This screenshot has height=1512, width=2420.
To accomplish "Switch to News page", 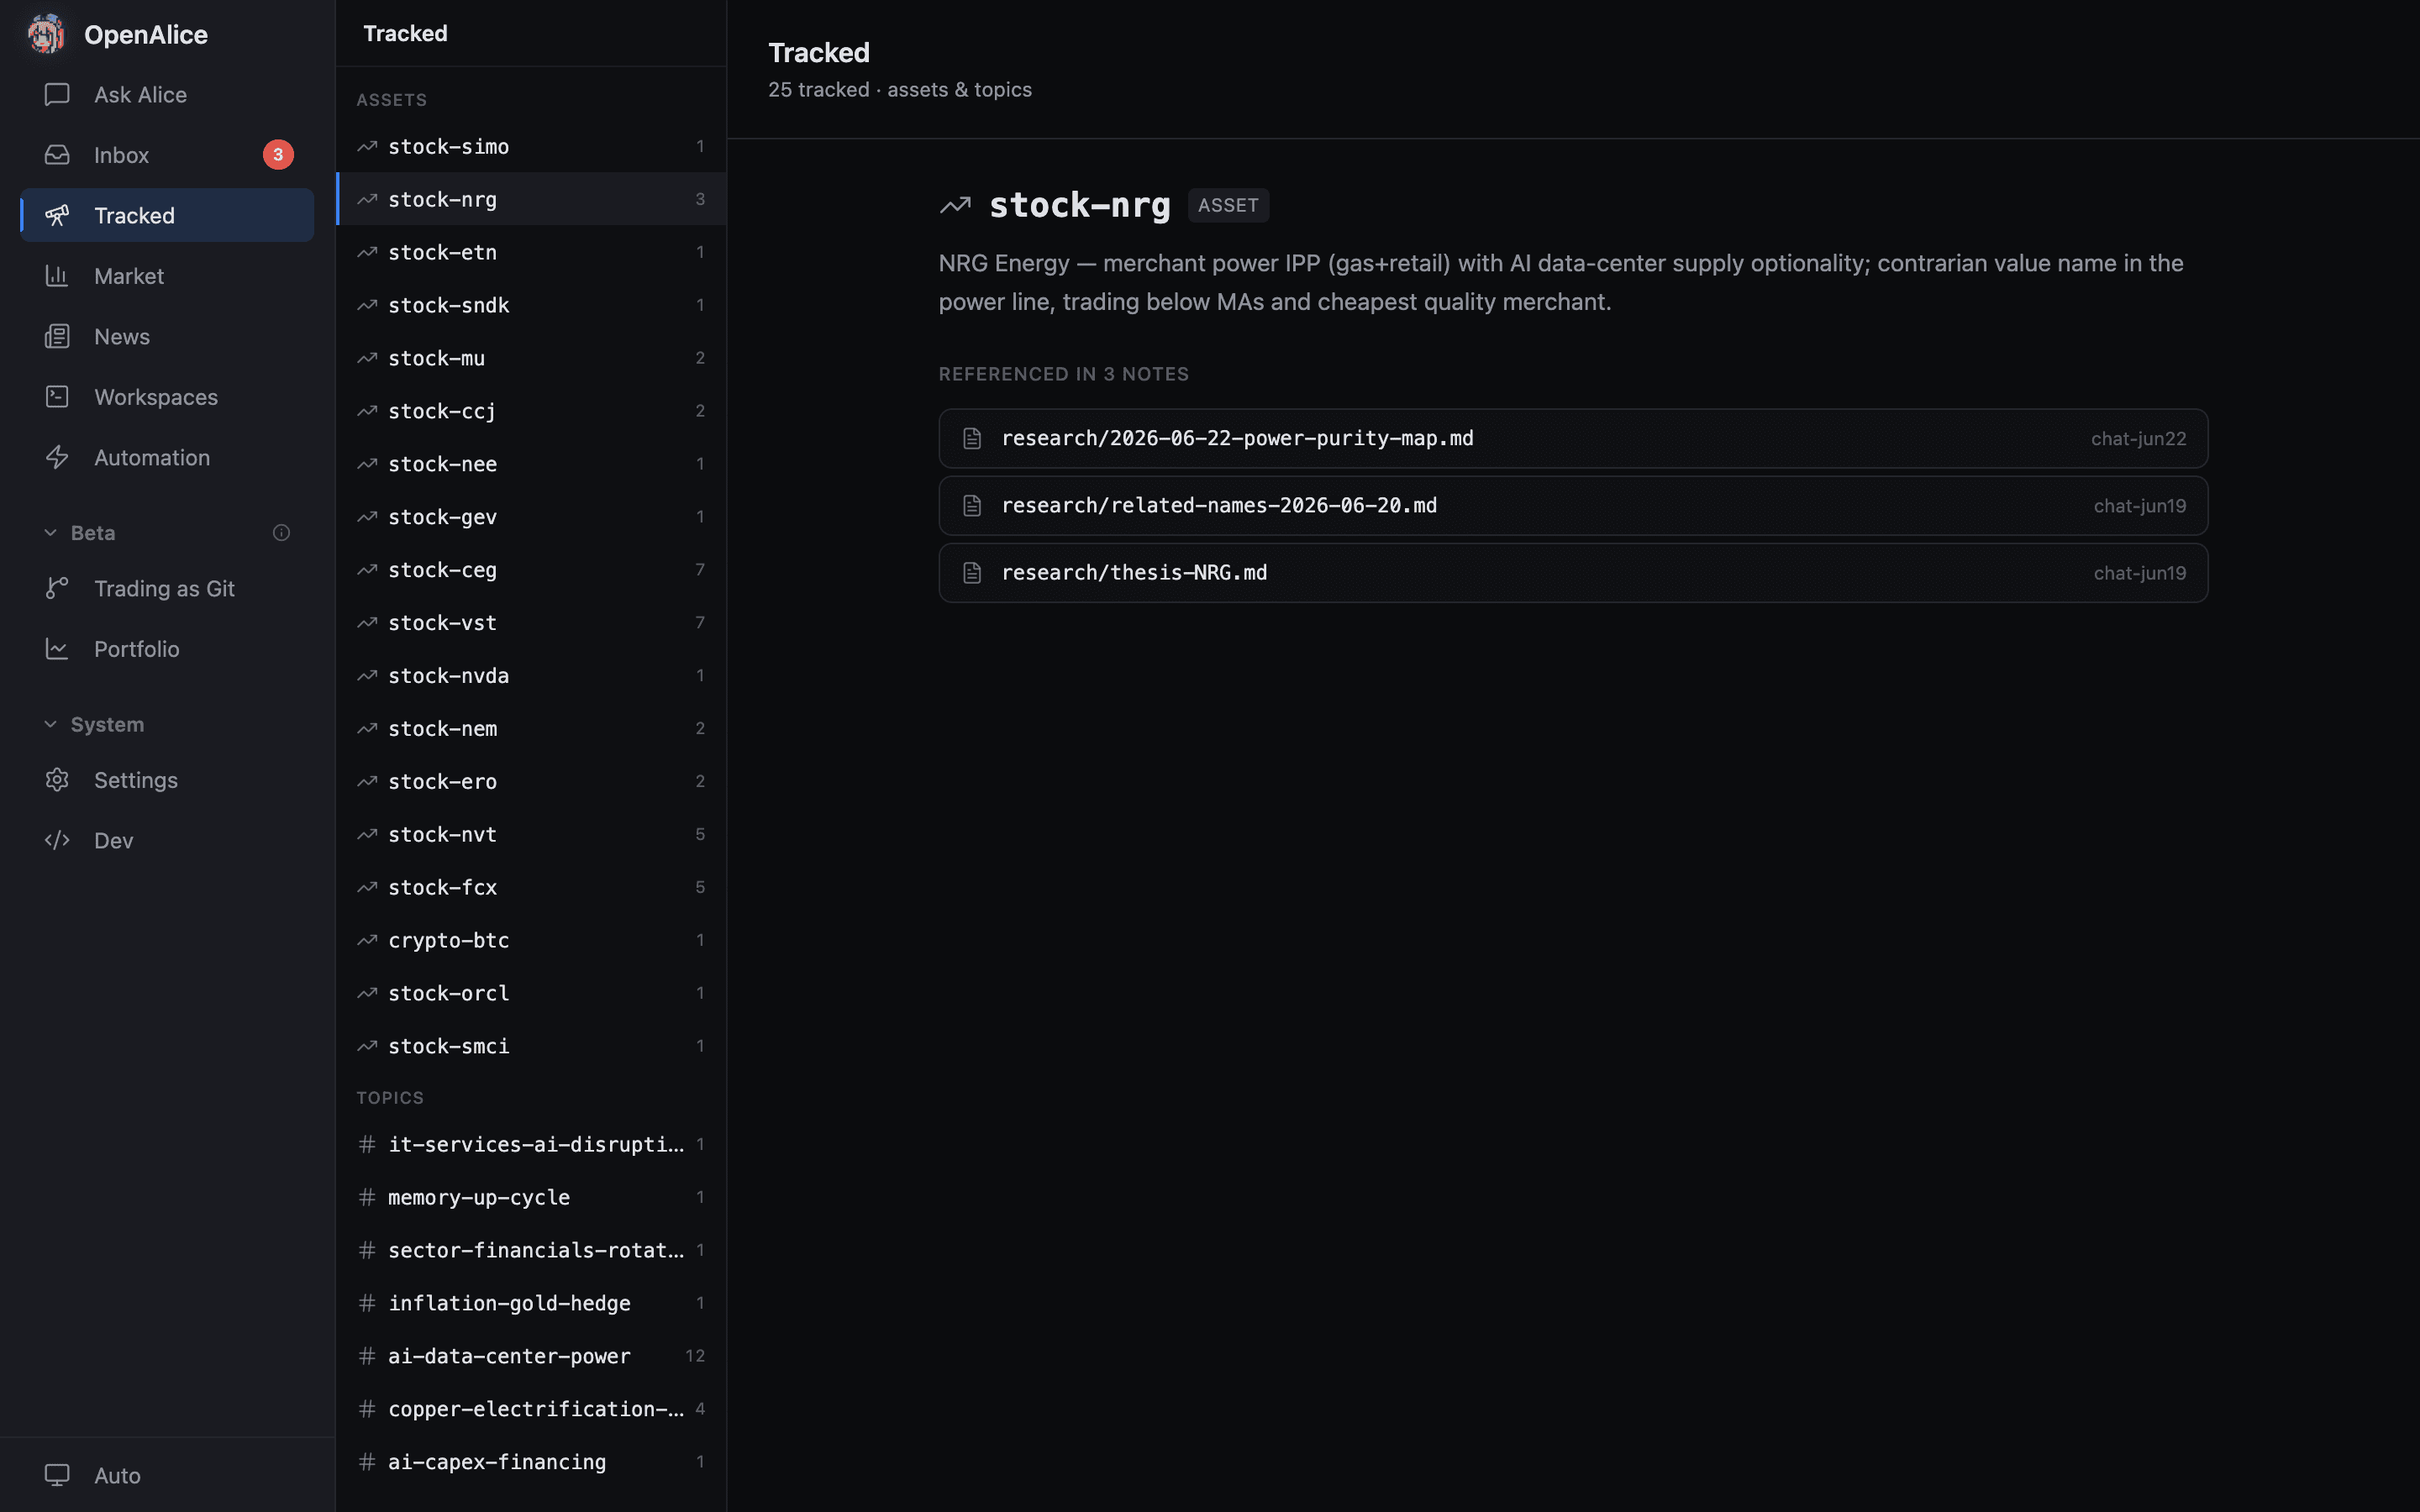I will click(x=167, y=336).
